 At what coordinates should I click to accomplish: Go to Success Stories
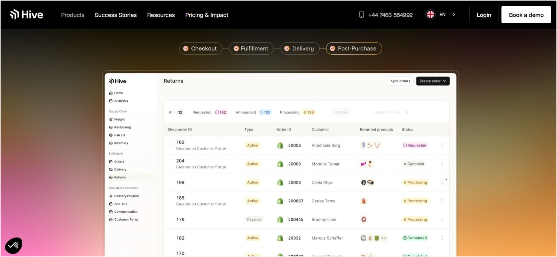(116, 15)
